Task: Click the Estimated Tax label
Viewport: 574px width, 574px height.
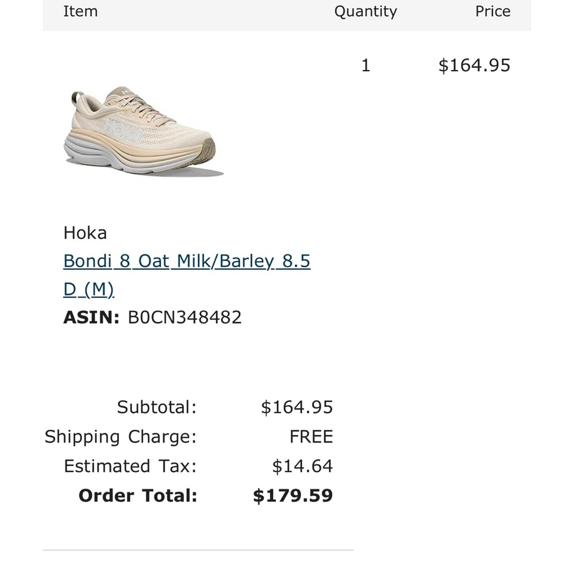Action: [130, 466]
